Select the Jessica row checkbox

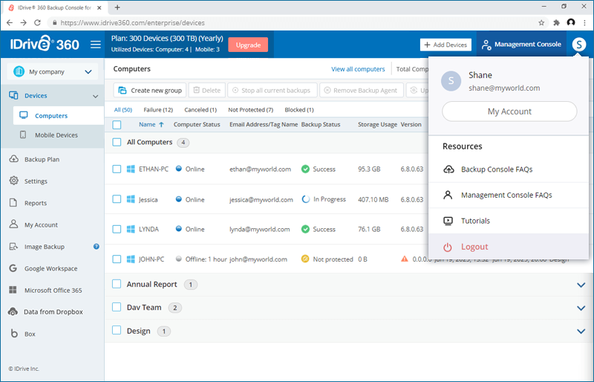[x=117, y=199]
